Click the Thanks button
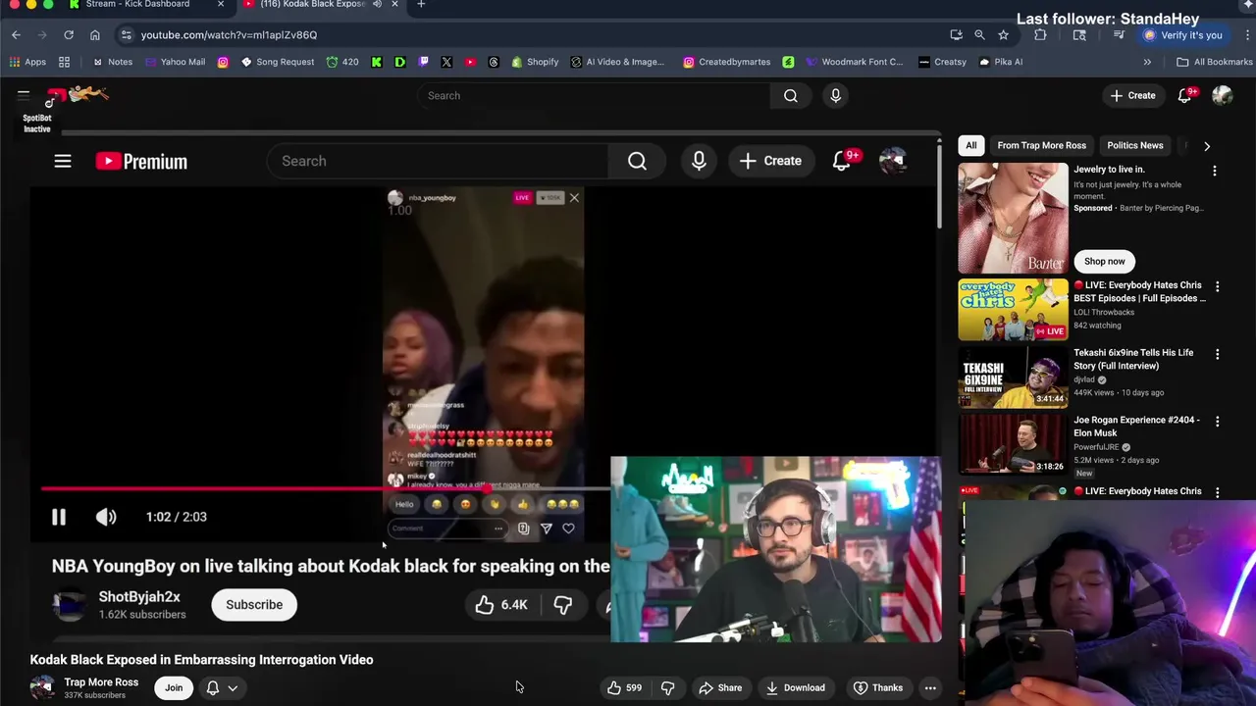Viewport: 1256px width, 706px height. click(x=877, y=687)
